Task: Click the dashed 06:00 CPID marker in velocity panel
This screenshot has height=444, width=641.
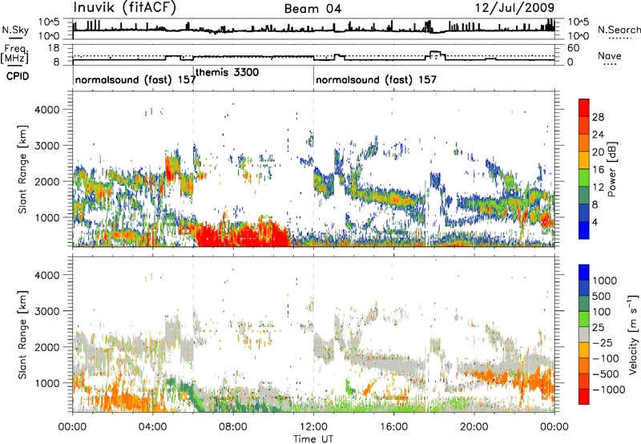Action: [x=193, y=334]
